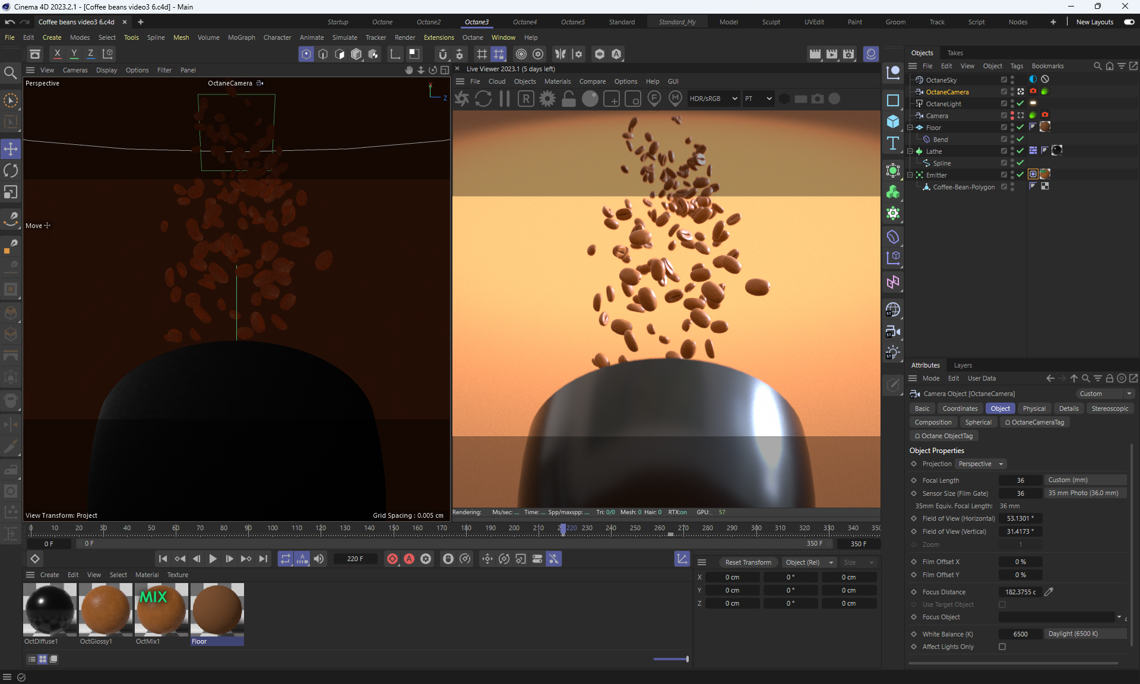Open the HDR/sRGB color space dropdown
Viewport: 1140px width, 684px height.
712,99
